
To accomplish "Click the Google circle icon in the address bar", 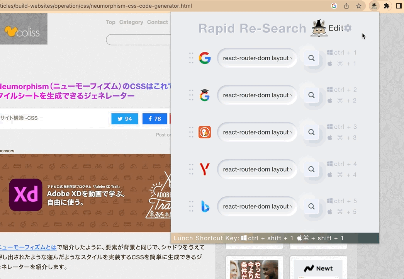I will coord(334,6).
